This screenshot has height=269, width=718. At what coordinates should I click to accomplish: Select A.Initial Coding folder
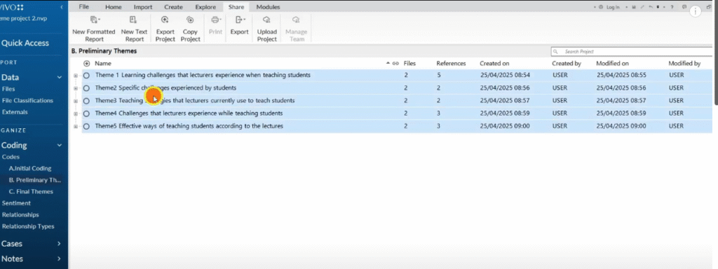tap(30, 168)
